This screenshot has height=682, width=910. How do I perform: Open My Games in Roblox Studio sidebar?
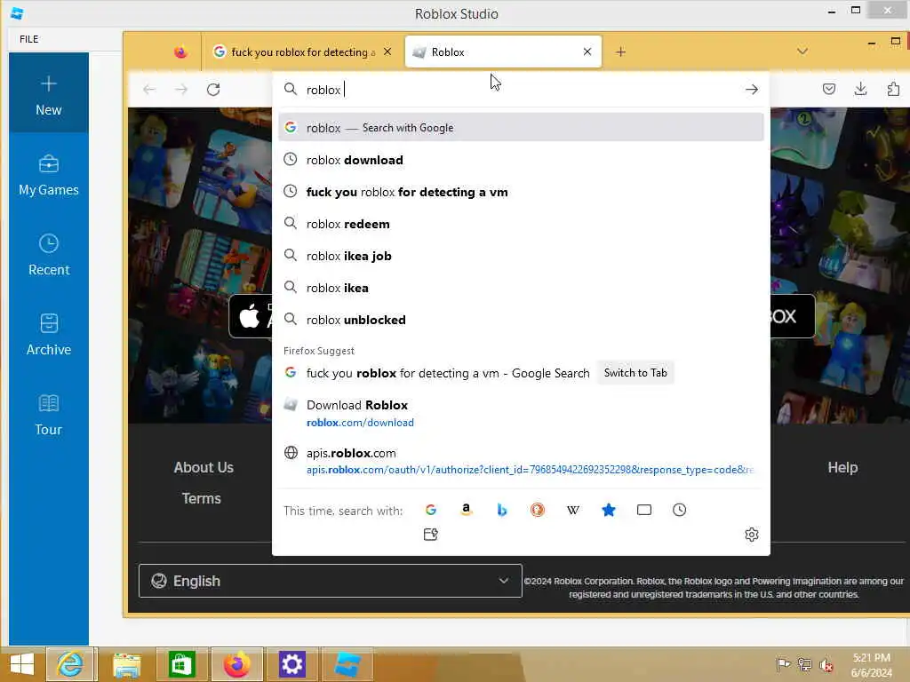[49, 176]
